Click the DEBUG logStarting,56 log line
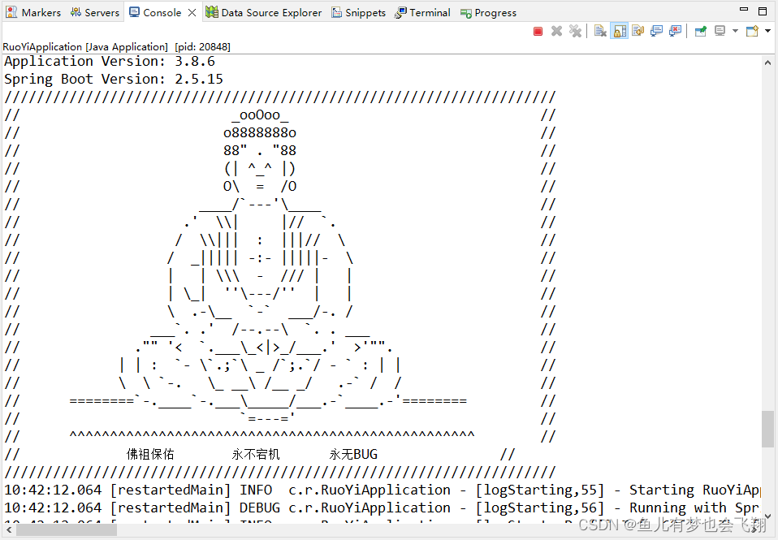778x540 pixels. click(382, 508)
